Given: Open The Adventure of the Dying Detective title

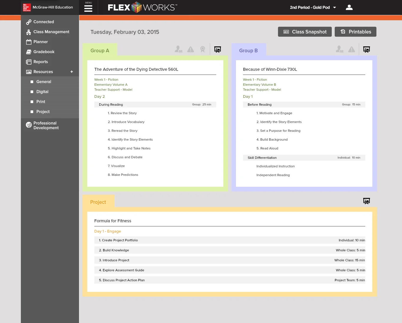Looking at the screenshot, I should point(136,69).
